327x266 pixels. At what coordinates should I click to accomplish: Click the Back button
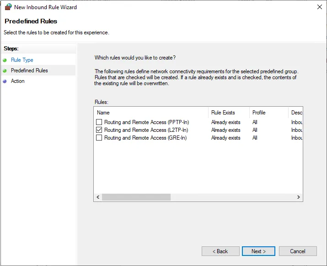click(220, 251)
